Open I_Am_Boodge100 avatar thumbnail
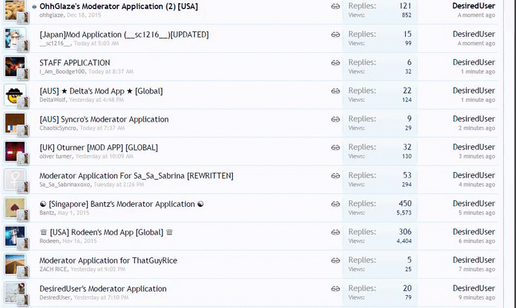 [15, 67]
